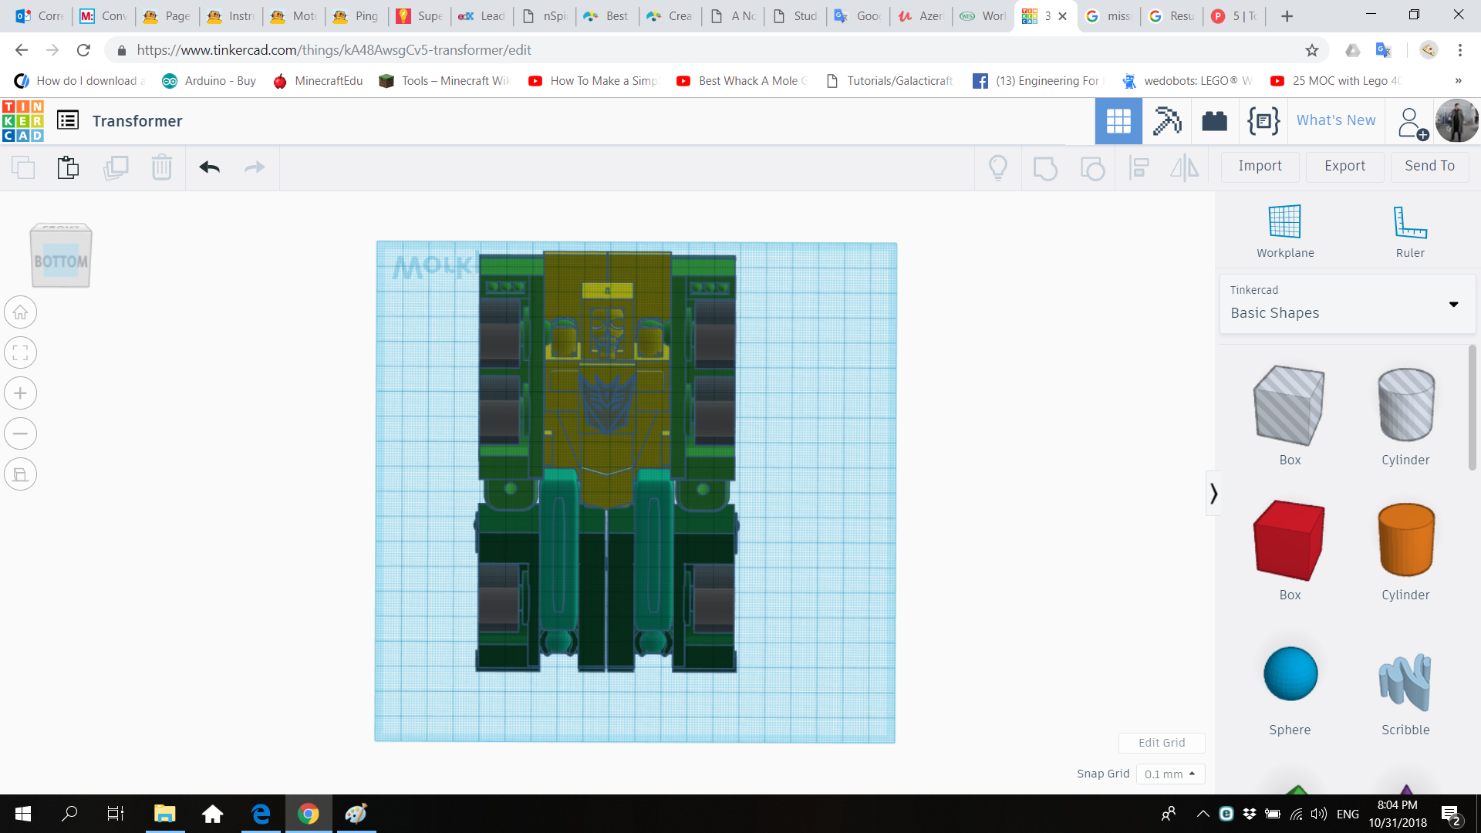The height and width of the screenshot is (833, 1481).
Task: Open the What's New menu
Action: click(1335, 120)
